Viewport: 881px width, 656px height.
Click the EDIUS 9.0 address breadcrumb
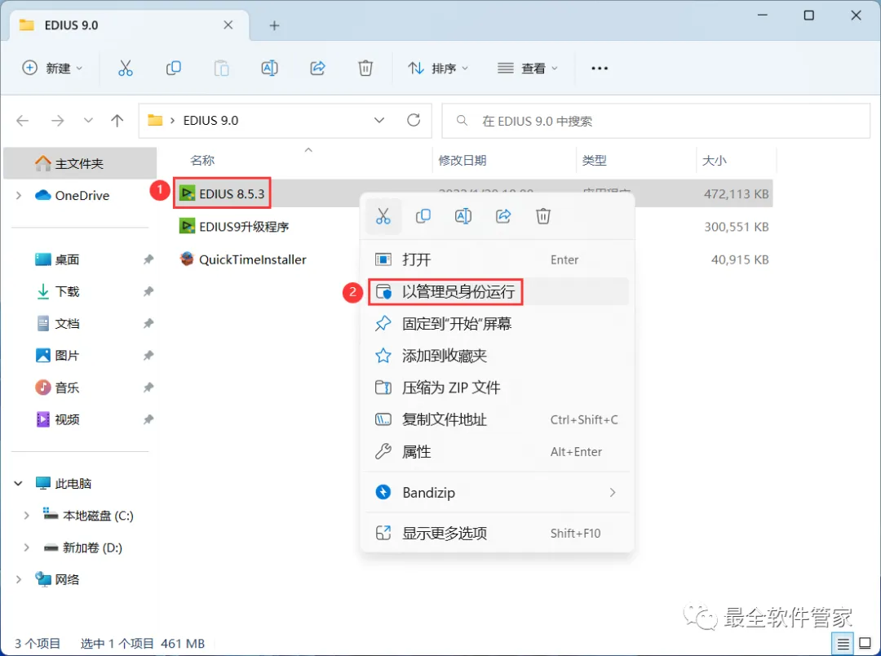tap(210, 120)
